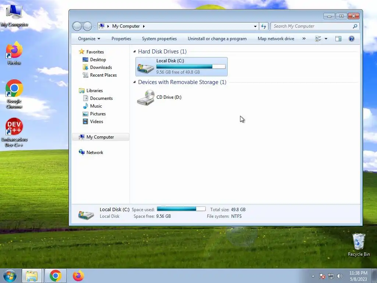
Task: Select Libraries in the navigation pane
Action: pyautogui.click(x=95, y=91)
